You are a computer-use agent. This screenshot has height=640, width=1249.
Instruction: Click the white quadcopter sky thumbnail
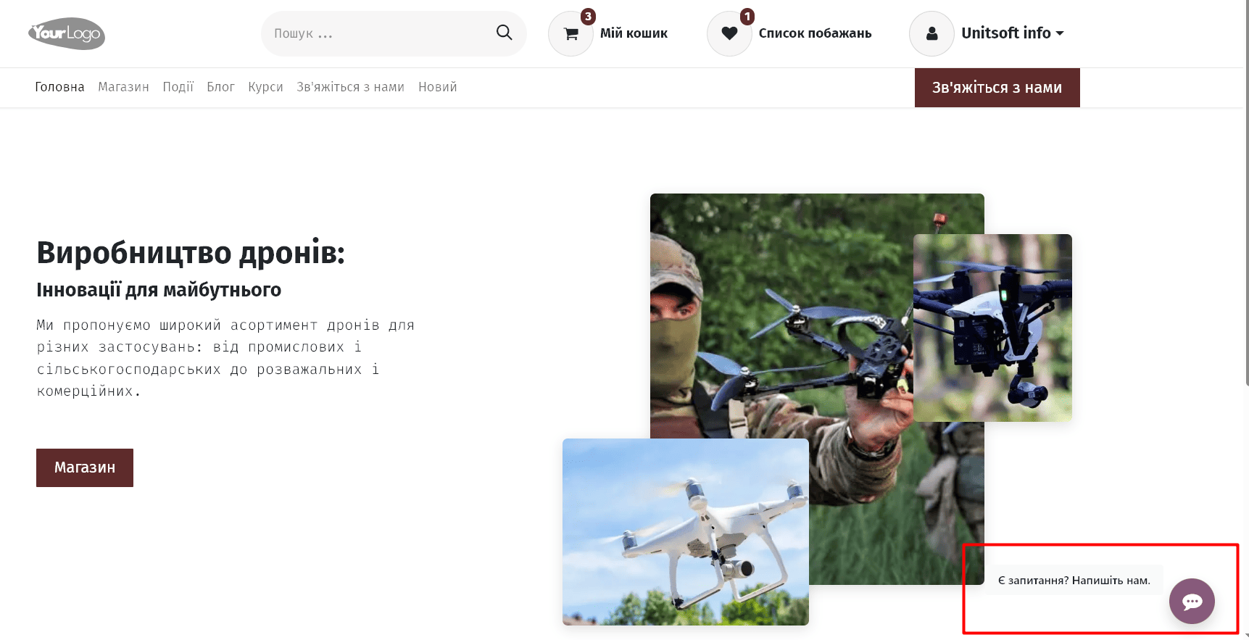point(685,532)
